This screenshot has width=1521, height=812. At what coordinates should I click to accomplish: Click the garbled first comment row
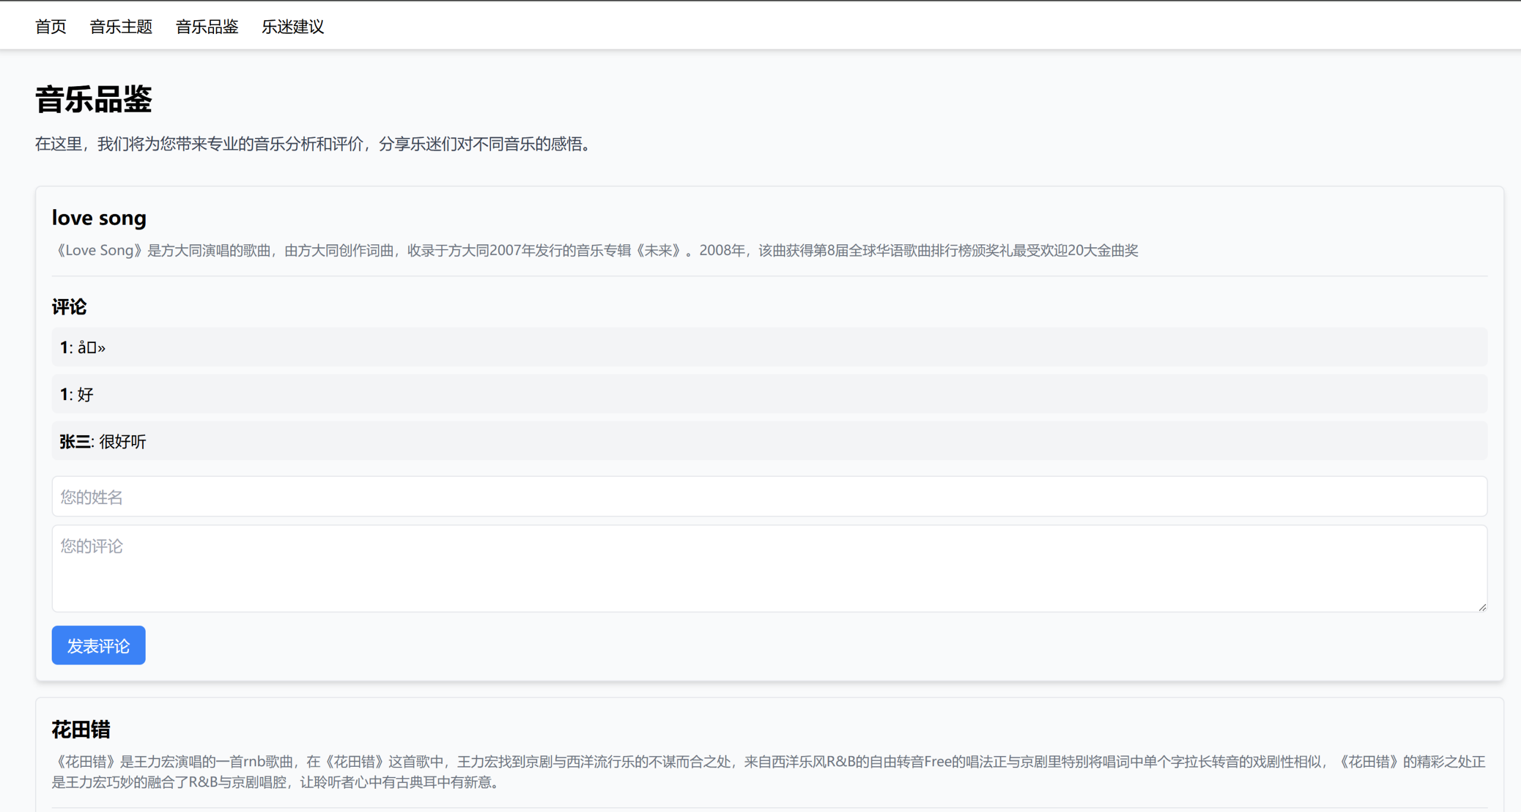(91, 348)
